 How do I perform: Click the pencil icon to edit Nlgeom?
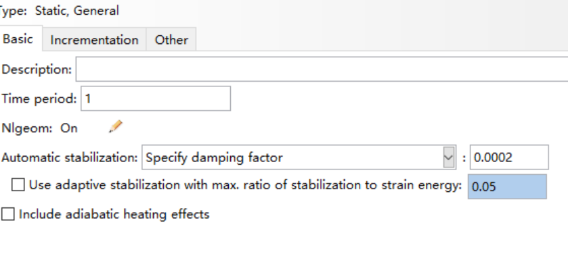116,127
